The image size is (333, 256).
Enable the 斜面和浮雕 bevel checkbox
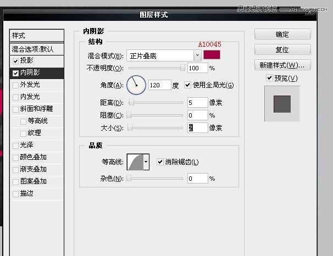pyautogui.click(x=15, y=109)
